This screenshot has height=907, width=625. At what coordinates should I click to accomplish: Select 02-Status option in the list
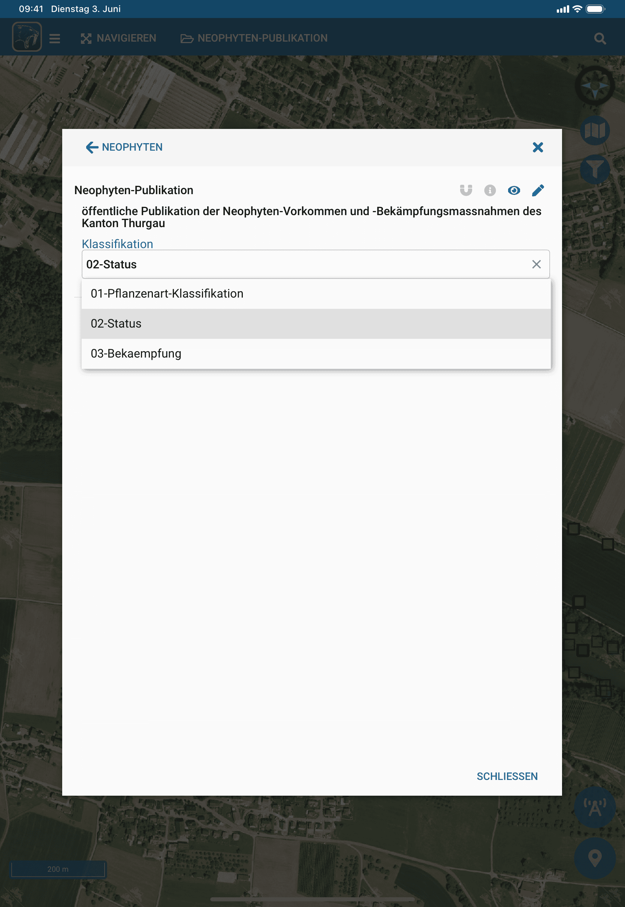pos(315,323)
